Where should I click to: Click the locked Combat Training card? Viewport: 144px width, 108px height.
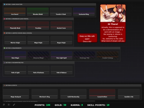click(107, 55)
